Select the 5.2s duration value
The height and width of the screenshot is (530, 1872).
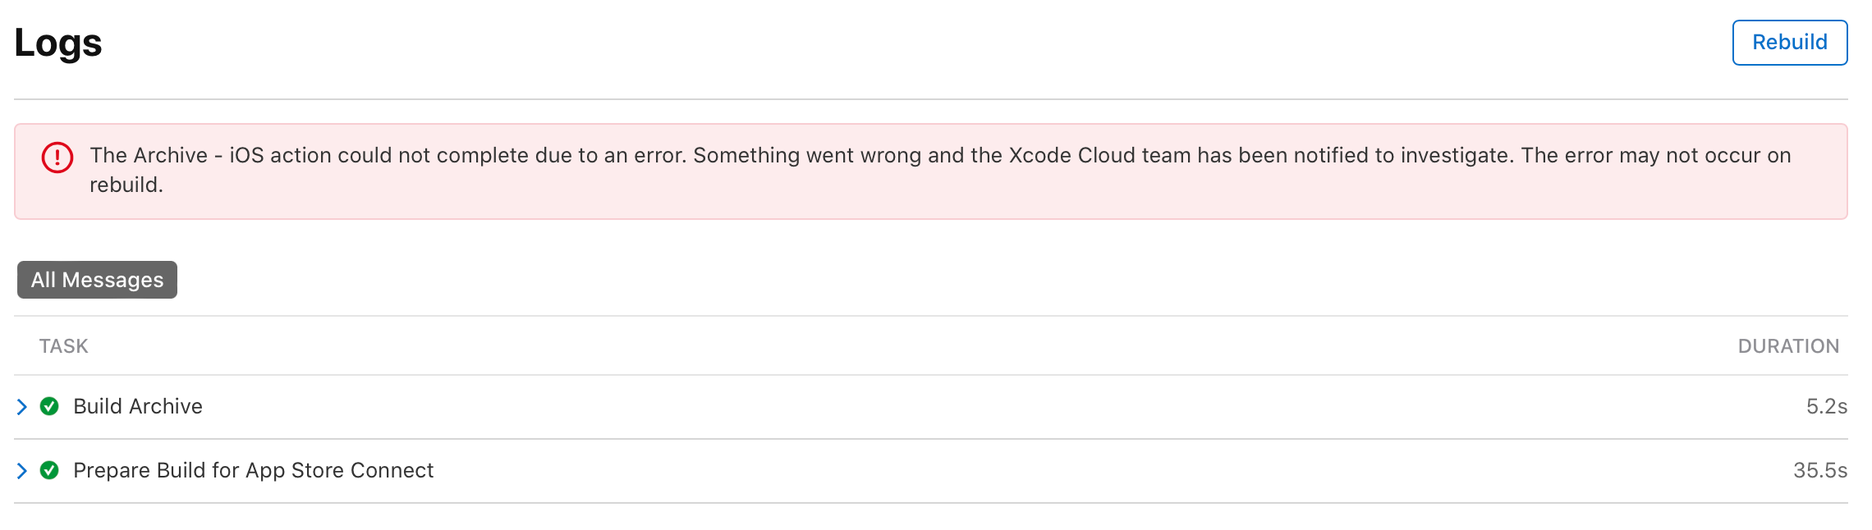pos(1826,406)
